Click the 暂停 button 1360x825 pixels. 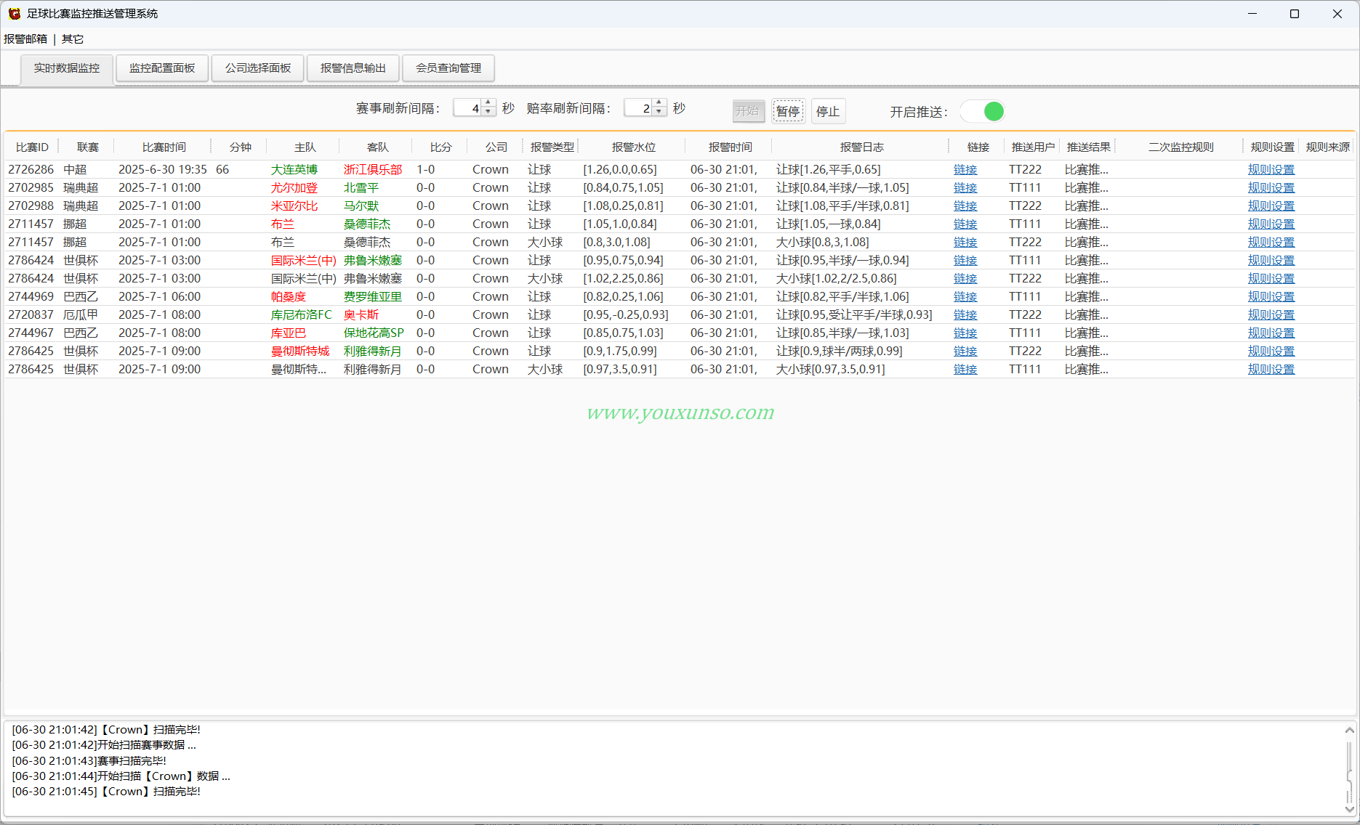point(788,111)
